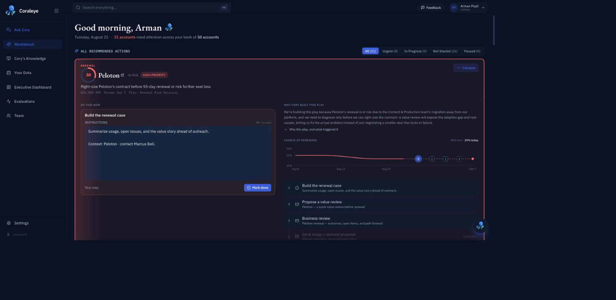Click the page vertical scrollbar
Screen dimensions: 616x300
(x=494, y=30)
